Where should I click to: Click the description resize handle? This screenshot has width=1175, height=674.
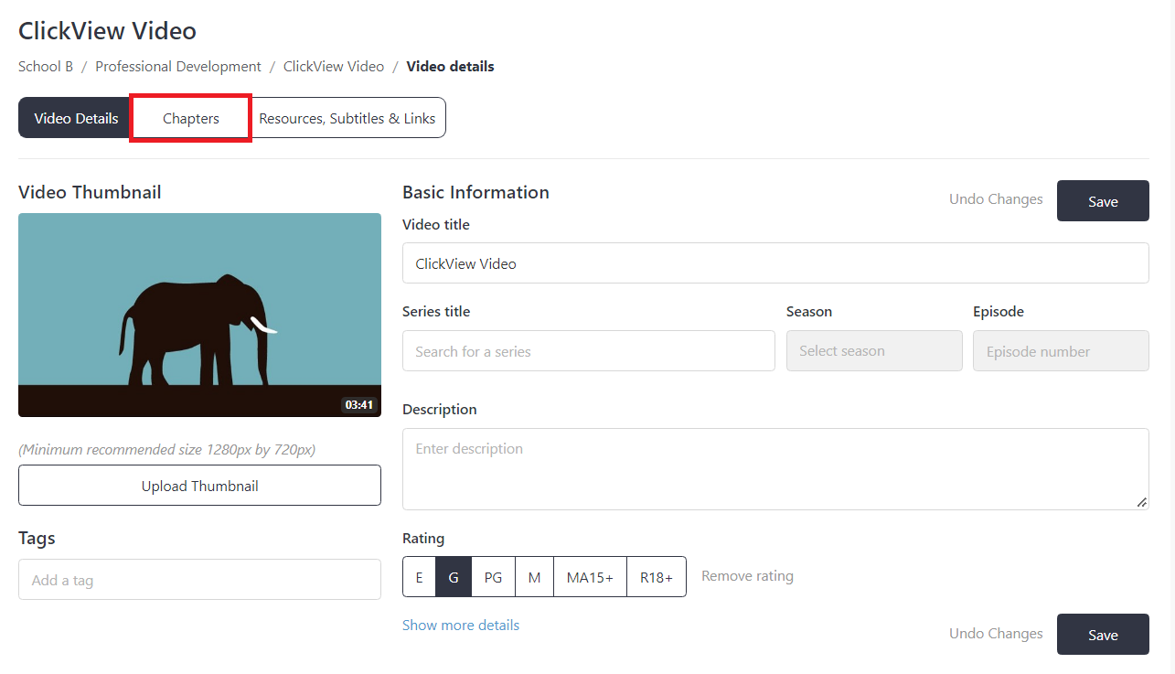click(1141, 502)
